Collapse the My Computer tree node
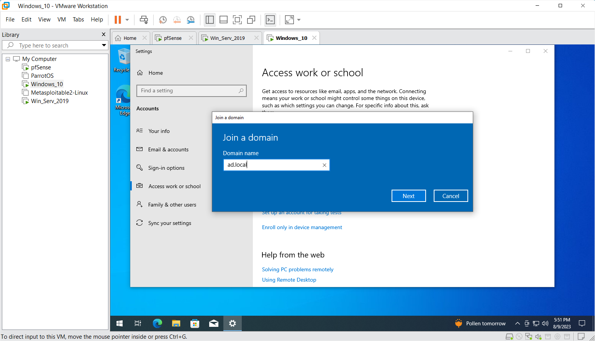 coord(8,59)
